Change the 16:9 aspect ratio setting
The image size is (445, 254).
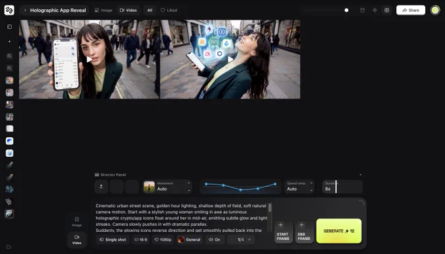point(141,240)
